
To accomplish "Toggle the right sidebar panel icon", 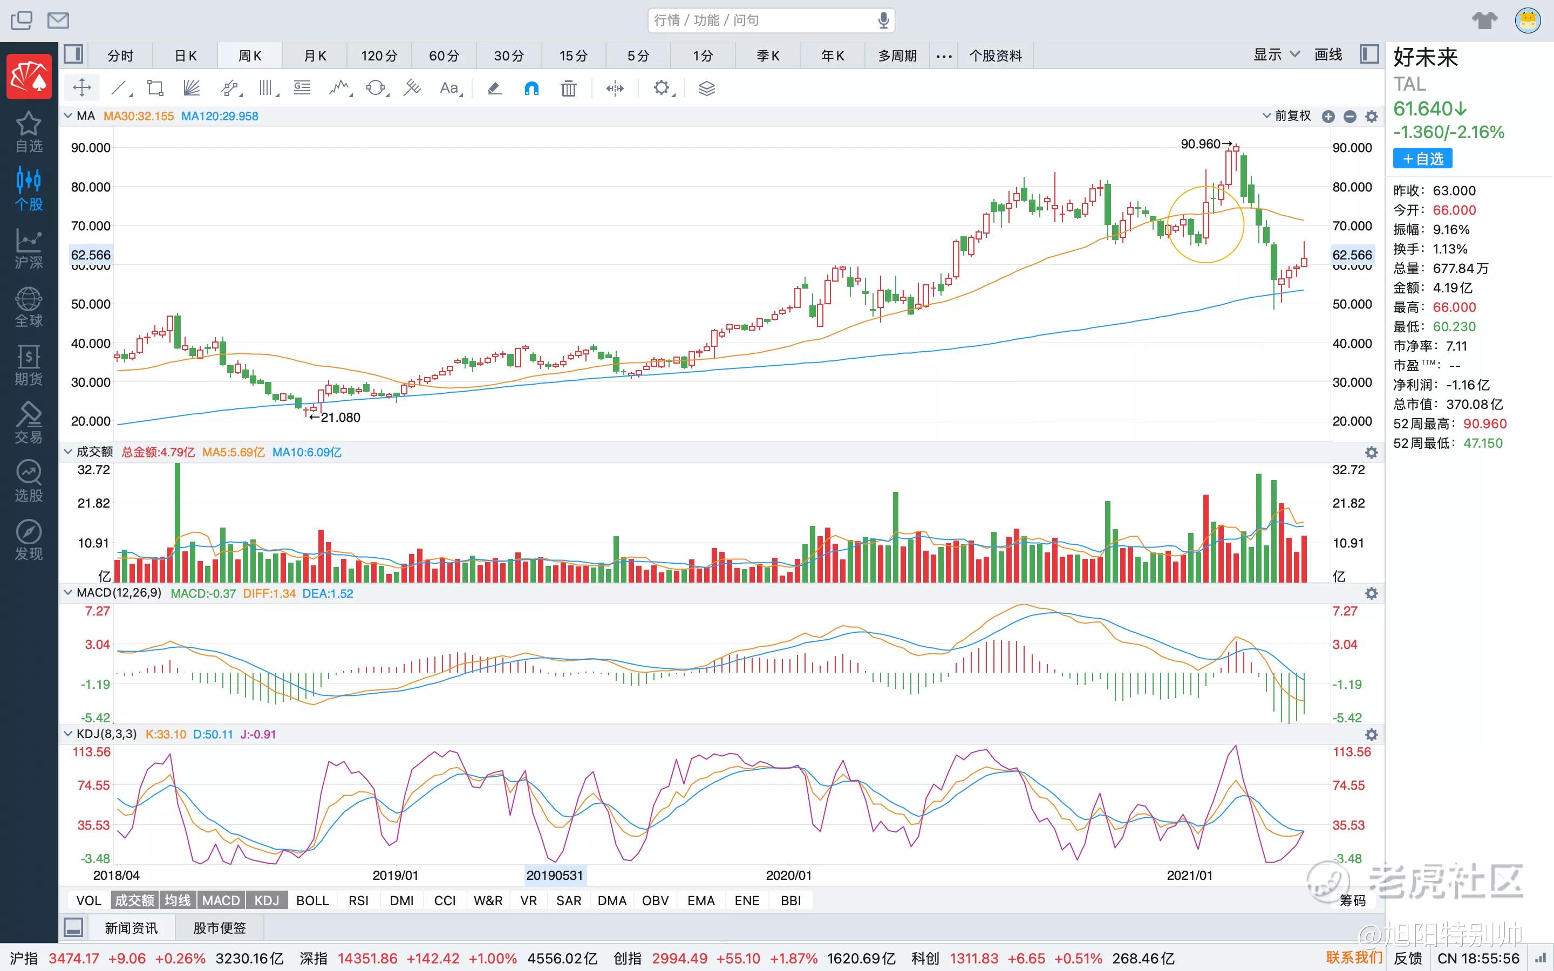I will tap(1369, 54).
